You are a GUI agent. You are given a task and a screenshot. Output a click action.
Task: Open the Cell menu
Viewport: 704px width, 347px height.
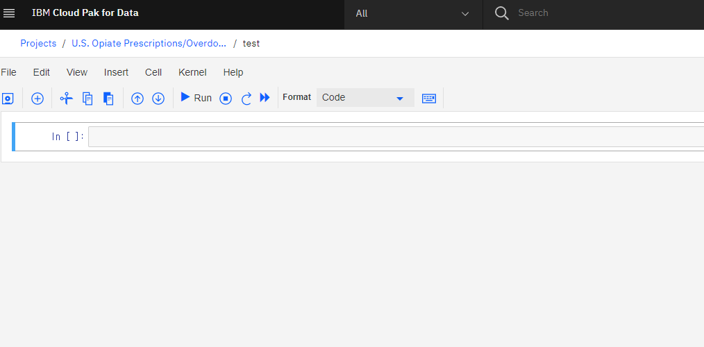coord(153,72)
